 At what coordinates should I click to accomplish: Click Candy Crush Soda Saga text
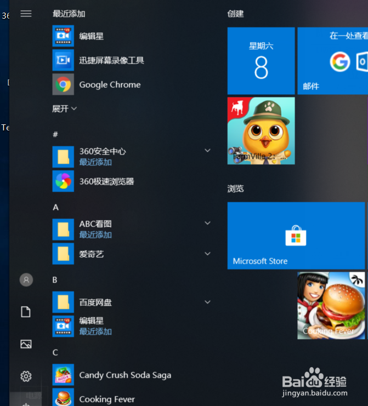[125, 375]
